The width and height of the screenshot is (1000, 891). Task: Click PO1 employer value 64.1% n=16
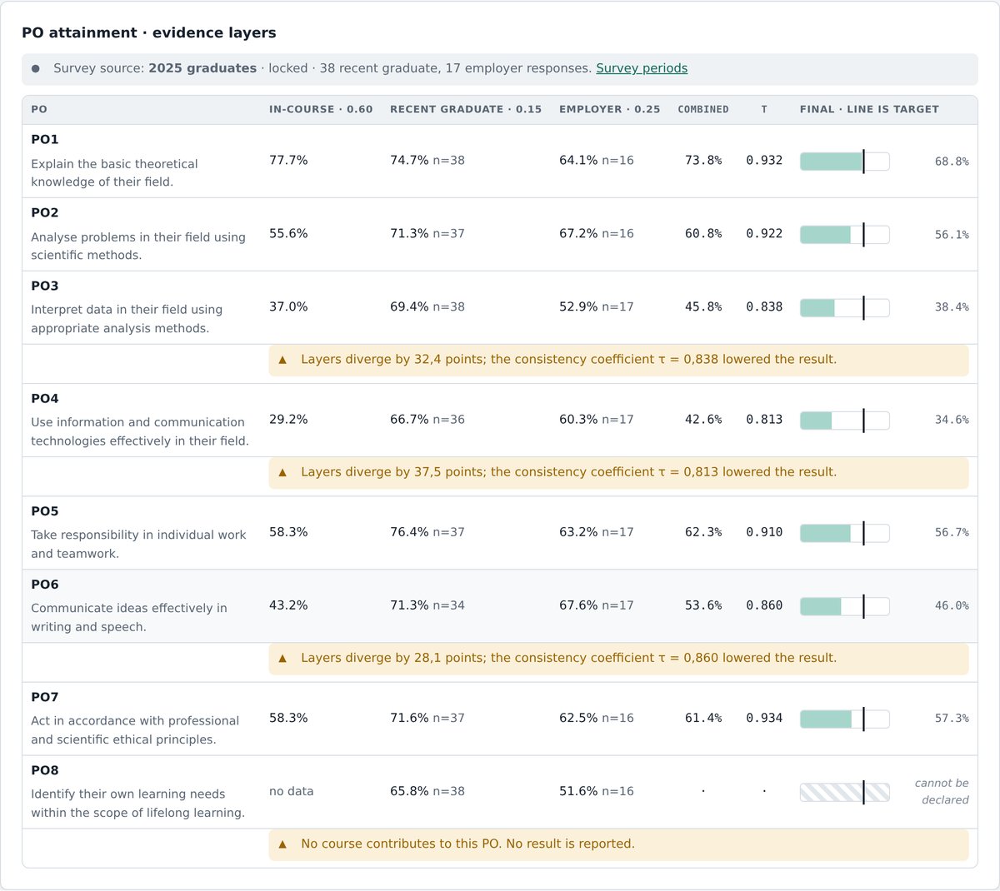pyautogui.click(x=597, y=160)
